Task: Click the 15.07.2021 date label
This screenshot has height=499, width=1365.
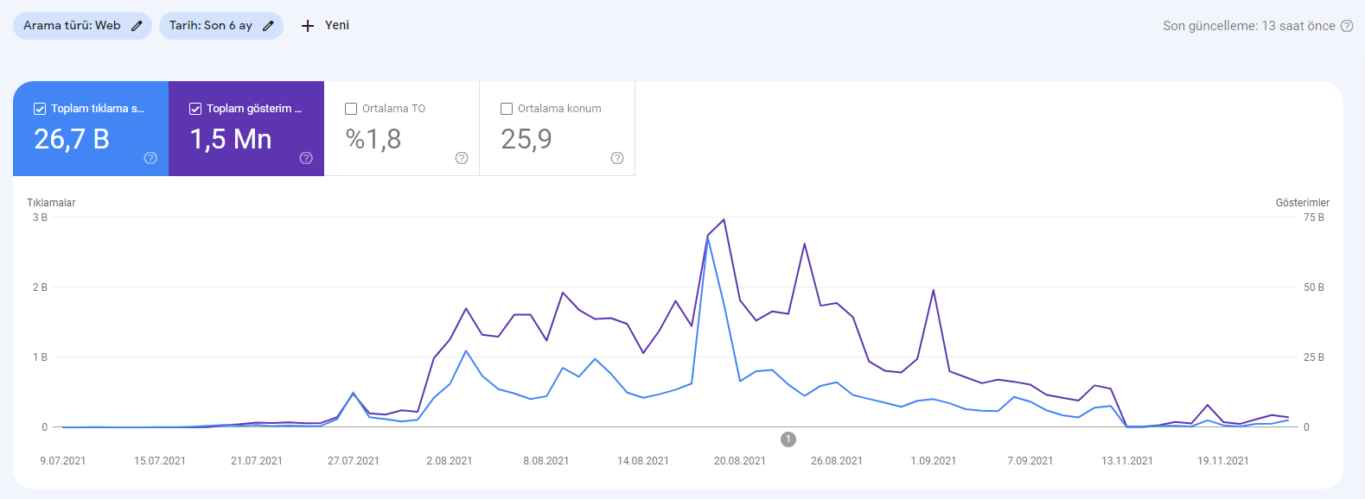Action: [160, 461]
